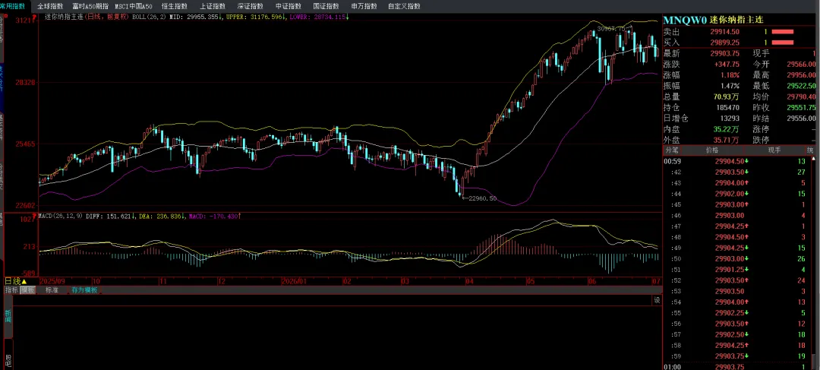Image resolution: width=820 pixels, height=370 pixels.
Task: Click the 外盘 value 35.71万
Action: coord(727,140)
